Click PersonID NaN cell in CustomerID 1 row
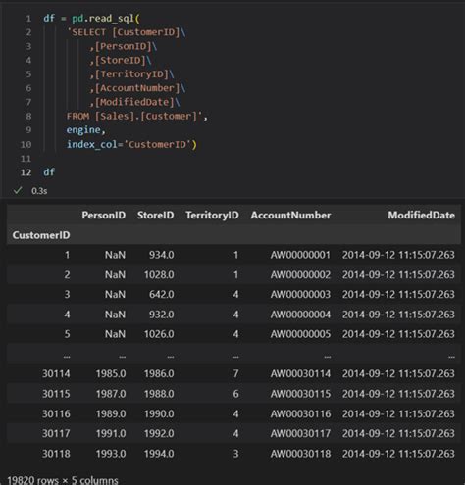 (x=115, y=255)
